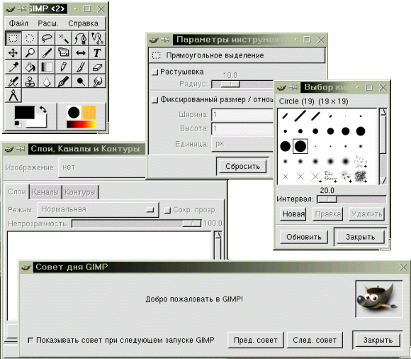Click the Ширина input field
Screen dimensions: 411x359
242,115
